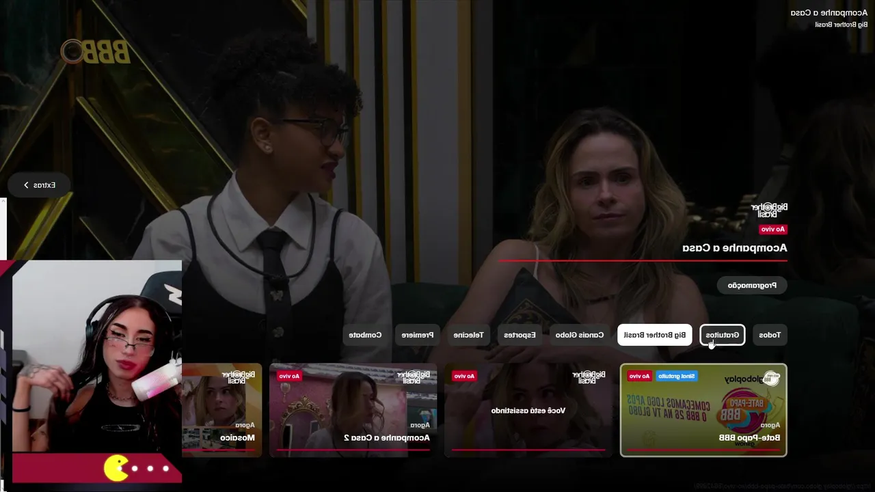Click the Sinal gratuito badge on Bate-Papo card
Screen dimensions: 875x492
(x=677, y=376)
